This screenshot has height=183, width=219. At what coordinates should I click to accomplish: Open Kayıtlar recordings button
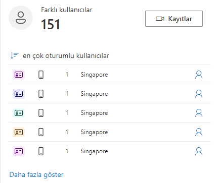(x=174, y=19)
